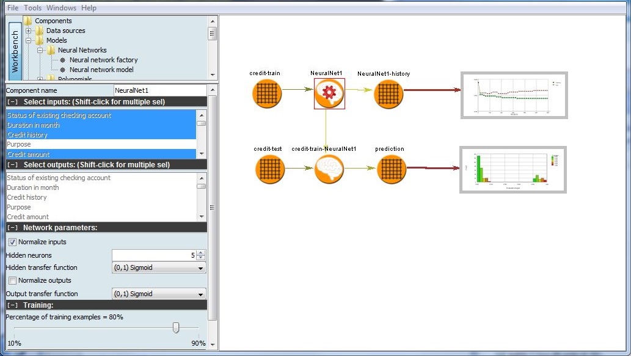Screen dimensions: 631x356
Task: Click the credit-train-NeuralNet1 model node
Action: (x=329, y=169)
